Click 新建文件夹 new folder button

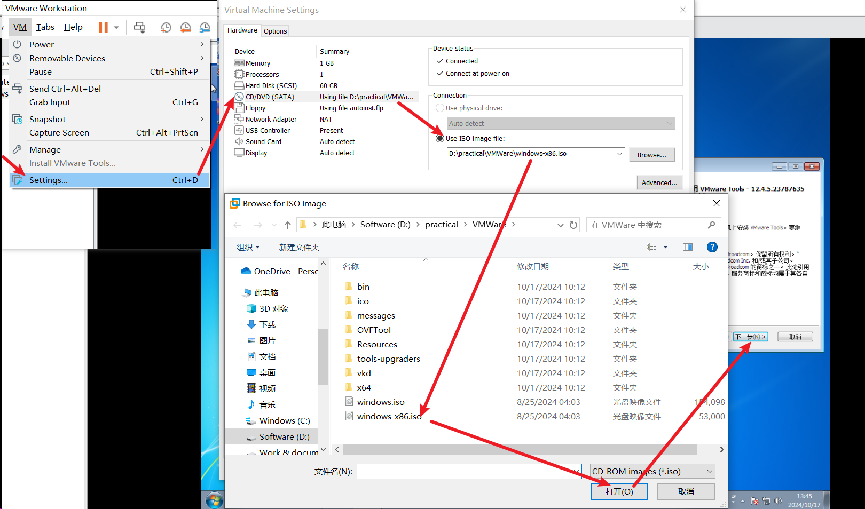click(x=299, y=247)
